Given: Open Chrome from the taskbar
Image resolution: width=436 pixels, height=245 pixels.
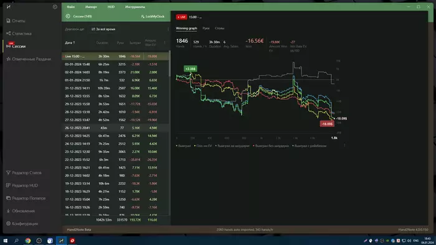Looking at the screenshot, I should tap(28, 241).
